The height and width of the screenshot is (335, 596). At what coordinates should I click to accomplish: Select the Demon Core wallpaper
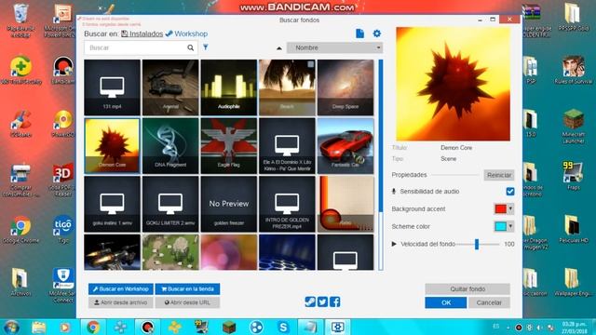[112, 145]
